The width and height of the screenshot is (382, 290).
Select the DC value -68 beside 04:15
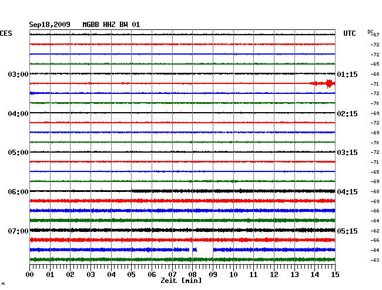tap(375, 191)
